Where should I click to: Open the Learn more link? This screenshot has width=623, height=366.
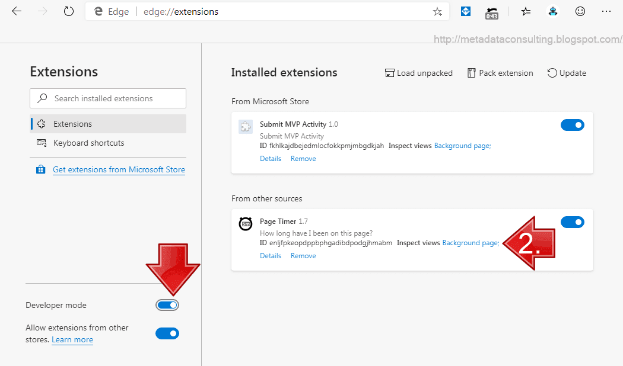tap(72, 339)
